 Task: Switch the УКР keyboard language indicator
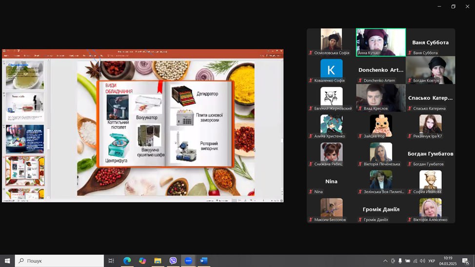[x=432, y=261]
